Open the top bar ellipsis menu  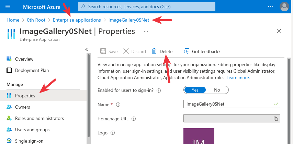[x=271, y=7]
